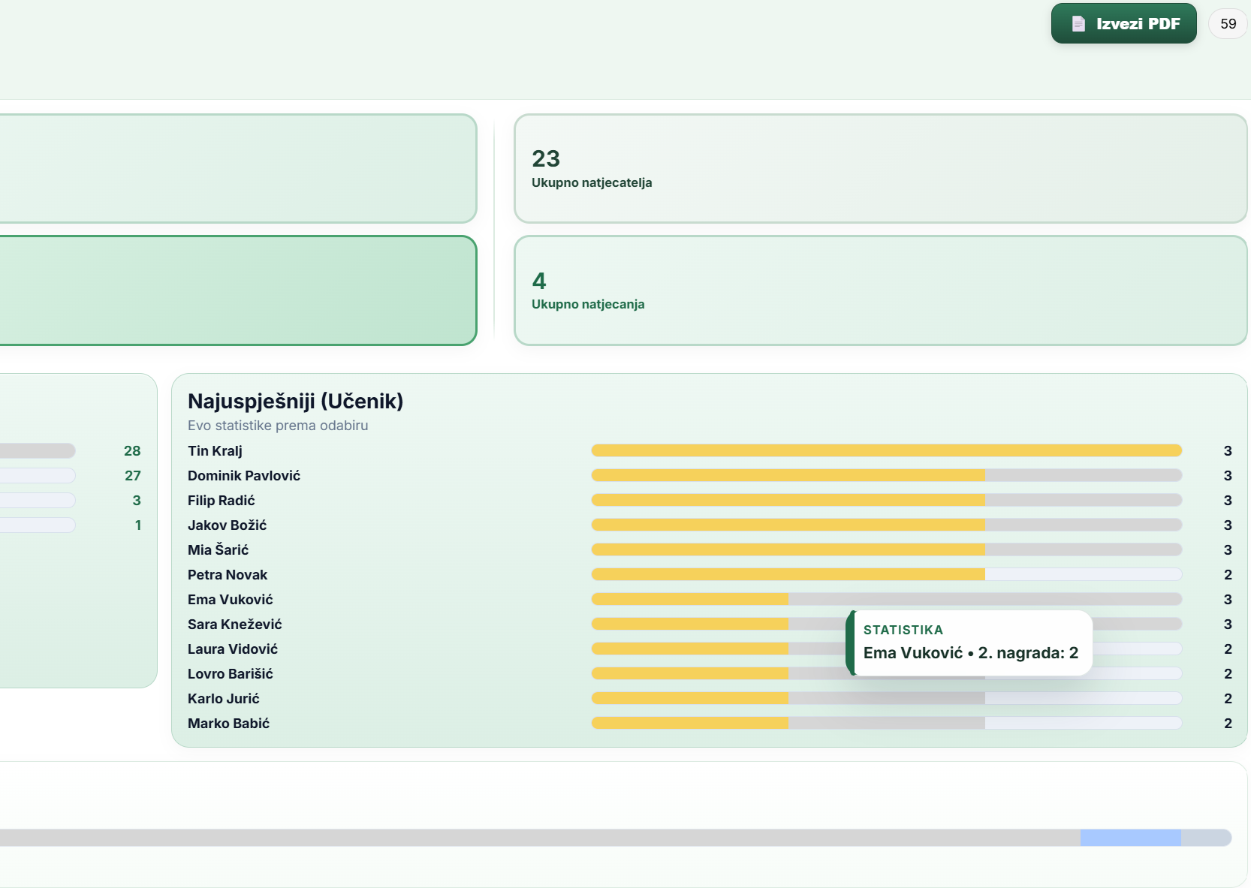Select Sara Knežević entry
The height and width of the screenshot is (888, 1251).
coord(235,625)
